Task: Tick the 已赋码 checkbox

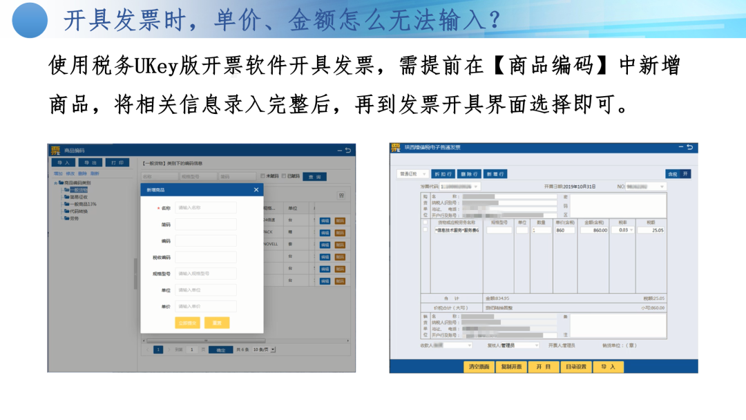Action: click(x=284, y=176)
